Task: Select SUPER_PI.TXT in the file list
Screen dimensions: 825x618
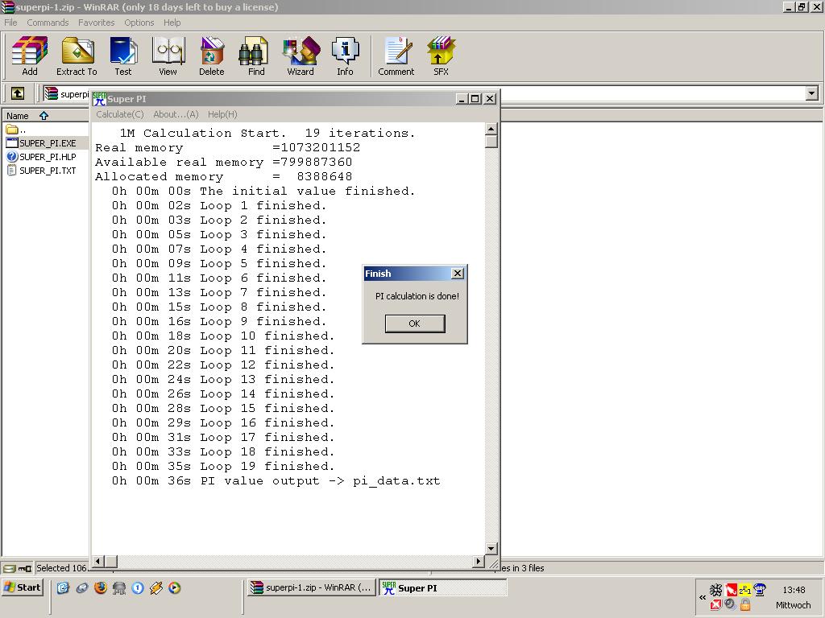Action: 42,171
